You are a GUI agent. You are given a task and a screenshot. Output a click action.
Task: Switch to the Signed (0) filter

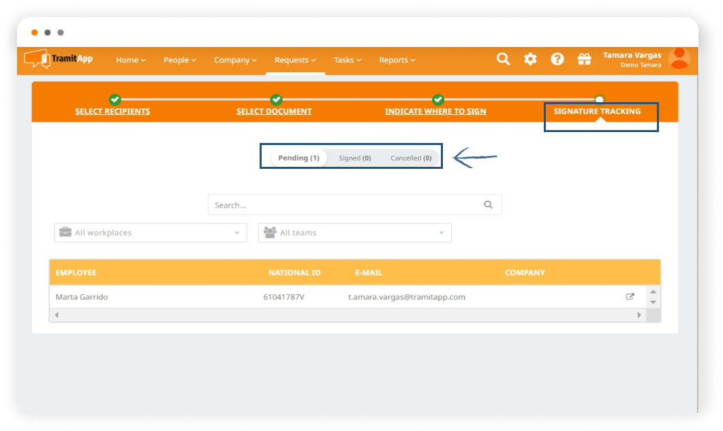[x=354, y=158]
